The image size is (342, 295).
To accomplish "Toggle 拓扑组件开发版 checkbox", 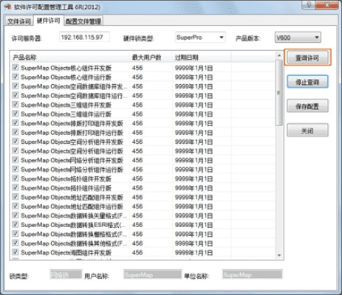I will click(x=16, y=178).
